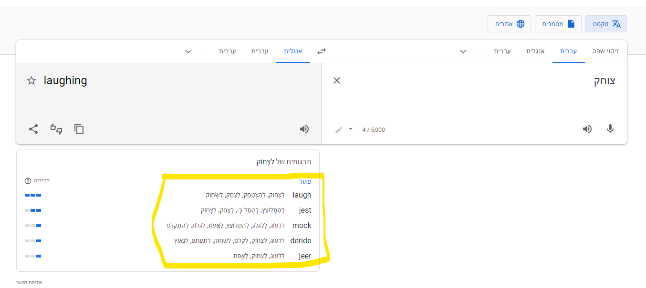Listen to the English translation audio

pos(304,129)
